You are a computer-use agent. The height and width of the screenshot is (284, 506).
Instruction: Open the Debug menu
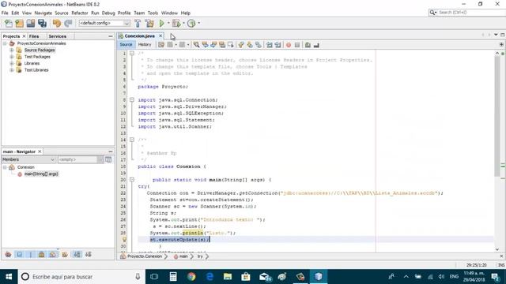pyautogui.click(x=108, y=13)
